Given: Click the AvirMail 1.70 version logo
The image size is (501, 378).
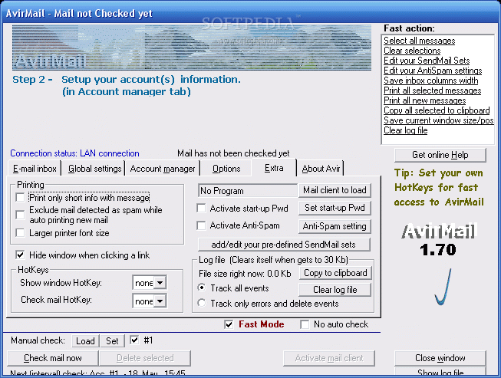Looking at the screenshot, I should 439,240.
